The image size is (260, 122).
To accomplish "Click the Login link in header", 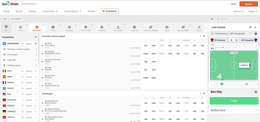I will tap(234, 4).
